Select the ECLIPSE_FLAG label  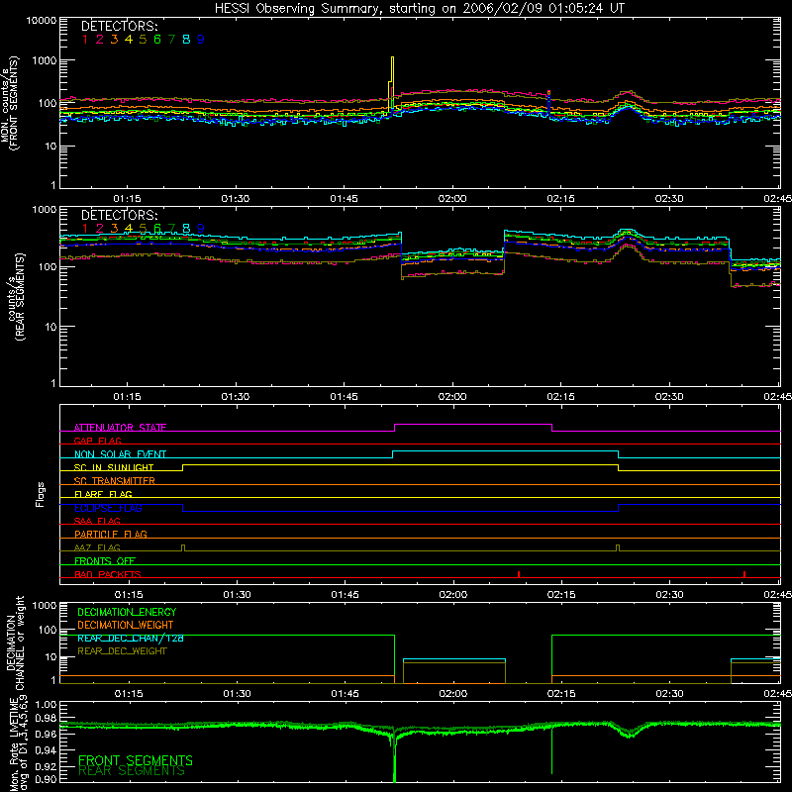pos(108,508)
